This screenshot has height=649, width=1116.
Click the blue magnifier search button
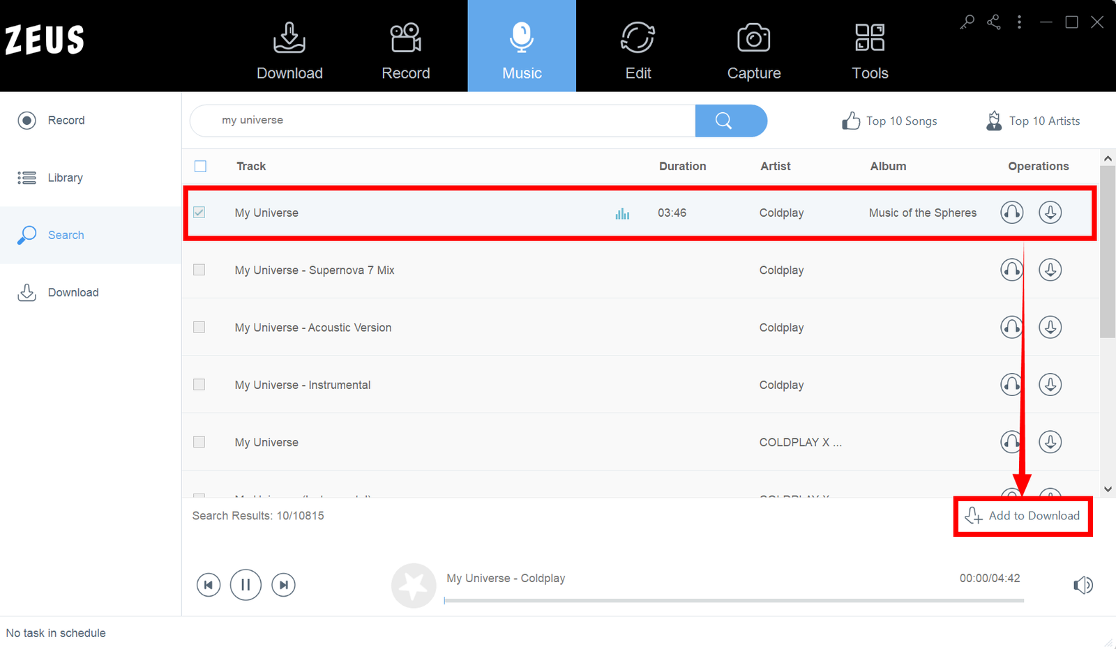pyautogui.click(x=731, y=121)
